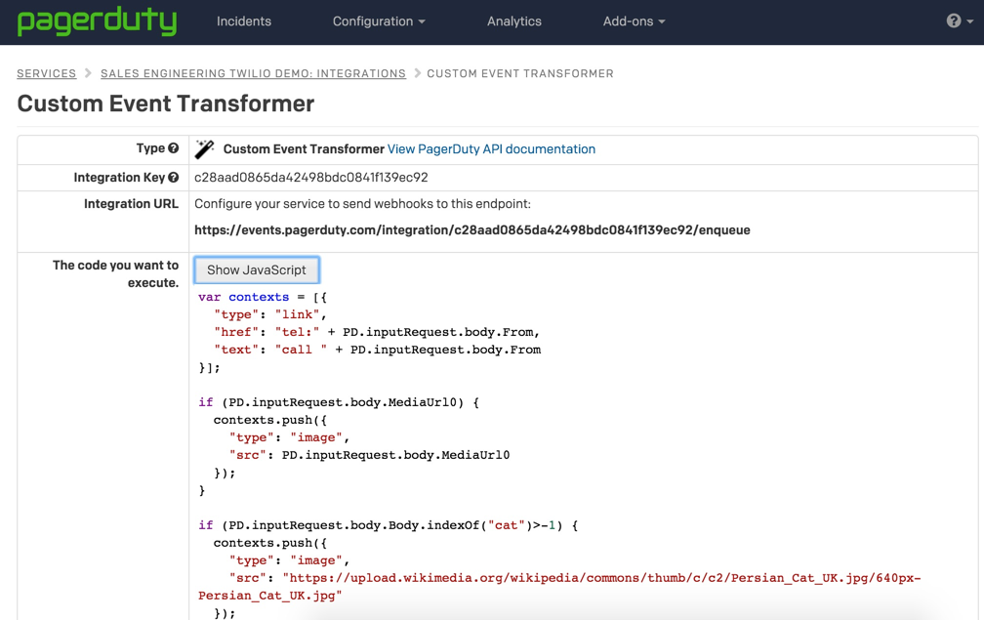
Task: Click 'Configure your service to send webhooks' text
Action: [x=362, y=204]
